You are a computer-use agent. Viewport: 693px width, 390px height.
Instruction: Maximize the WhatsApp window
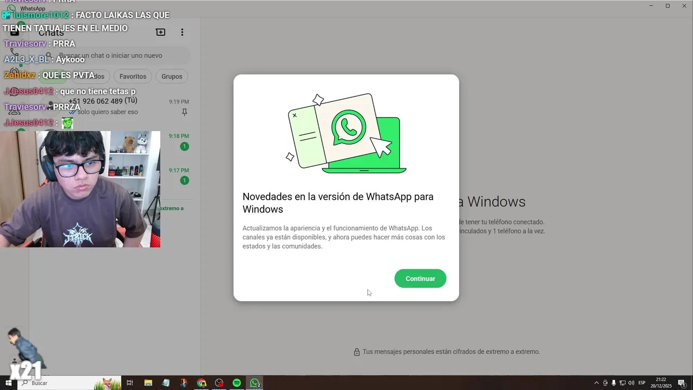(668, 5)
